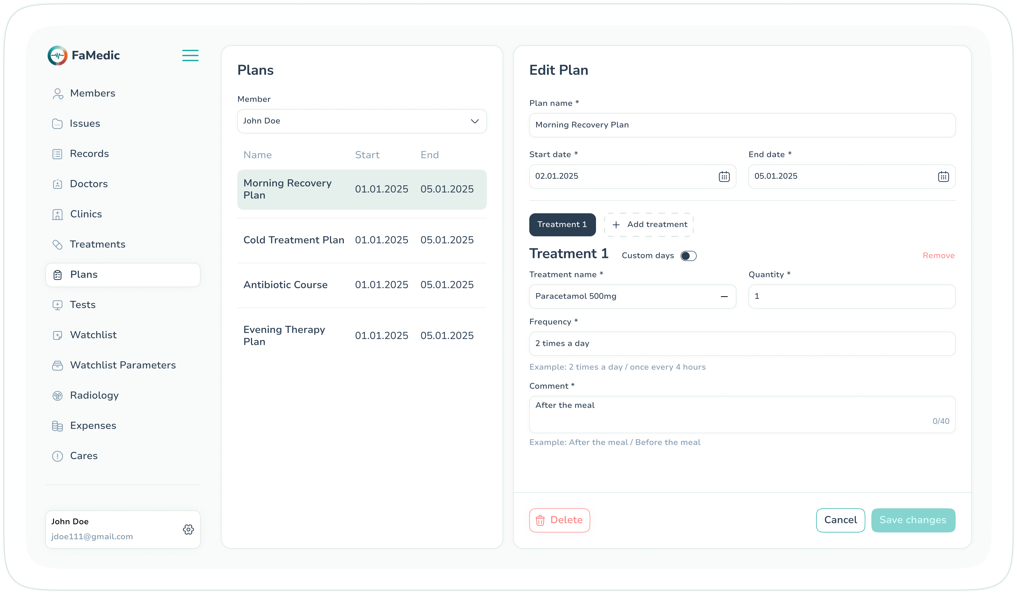Select Cold Treatment Plan row

362,240
